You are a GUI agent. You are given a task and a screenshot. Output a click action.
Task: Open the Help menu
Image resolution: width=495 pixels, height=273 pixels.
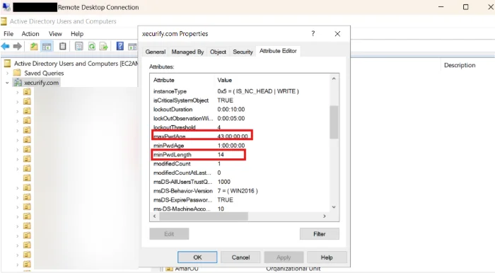[x=77, y=34]
